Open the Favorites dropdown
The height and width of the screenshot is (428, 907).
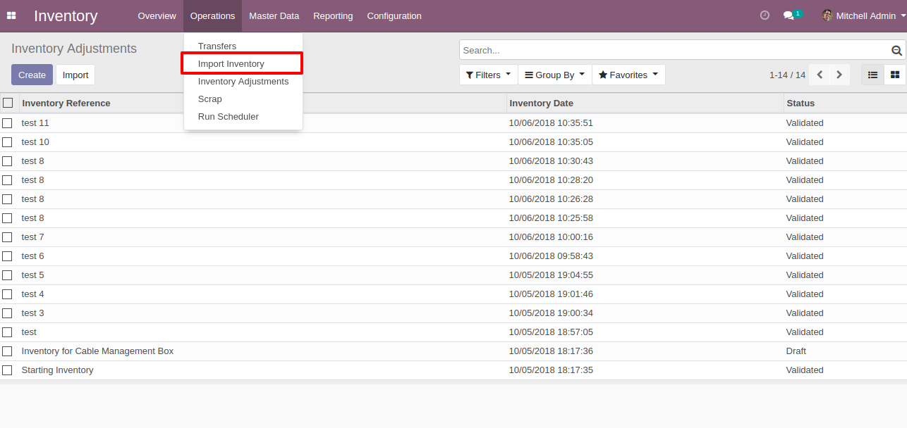click(x=628, y=75)
